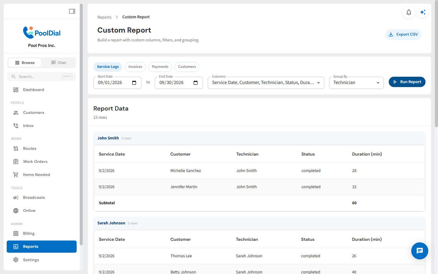Click the Routes icon
This screenshot has height=274, width=438.
[x=16, y=149]
